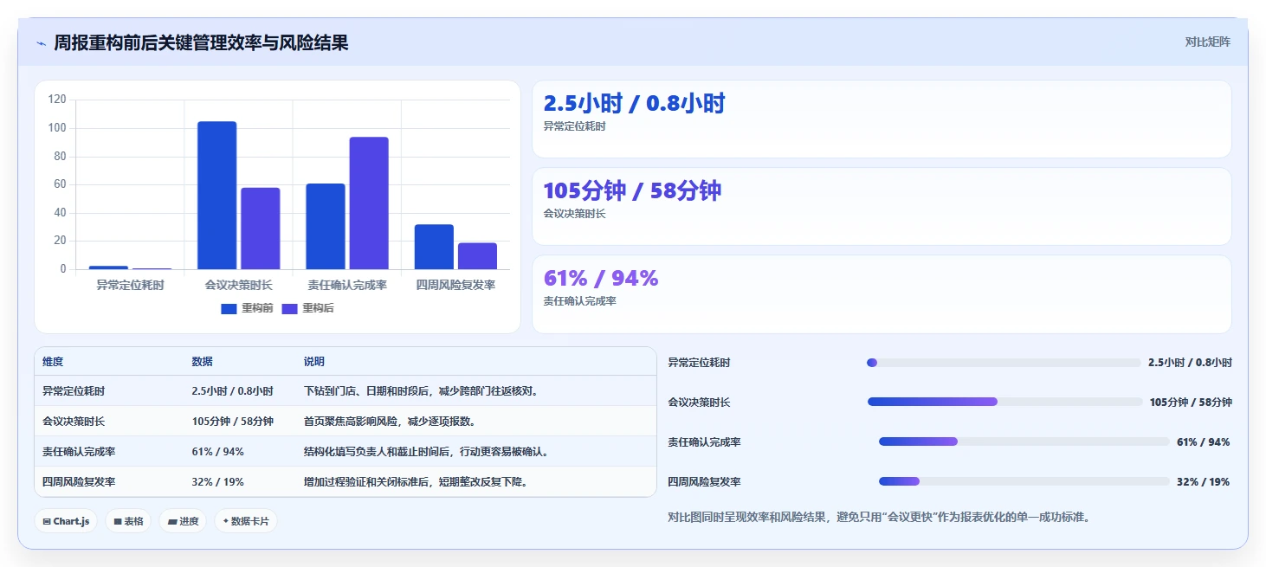The width and height of the screenshot is (1266, 567).
Task: Click progress value 2.5小时 / 0.8小时 on the right
Action: pyautogui.click(x=1190, y=363)
